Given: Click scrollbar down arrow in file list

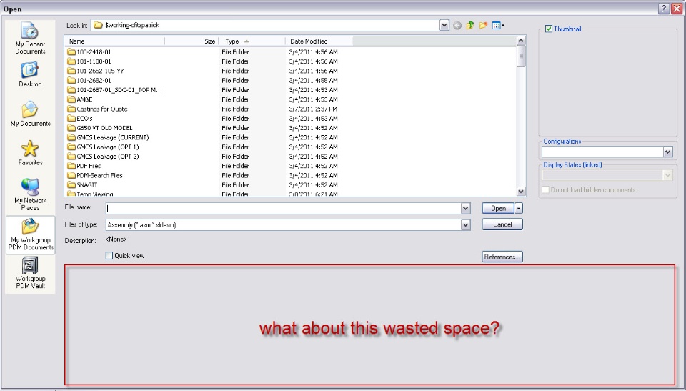Looking at the screenshot, I should coord(521,191).
